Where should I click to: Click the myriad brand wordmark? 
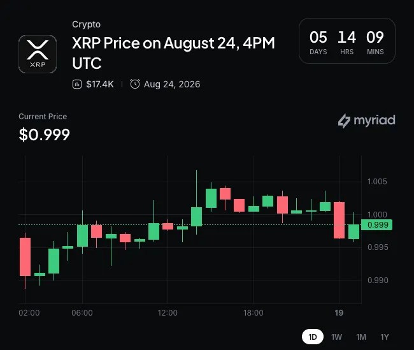(x=375, y=120)
